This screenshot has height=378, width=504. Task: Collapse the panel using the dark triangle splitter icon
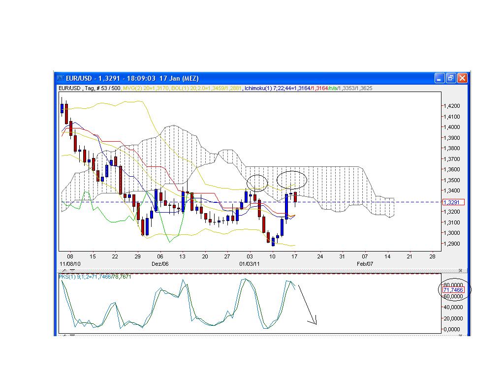point(72,270)
